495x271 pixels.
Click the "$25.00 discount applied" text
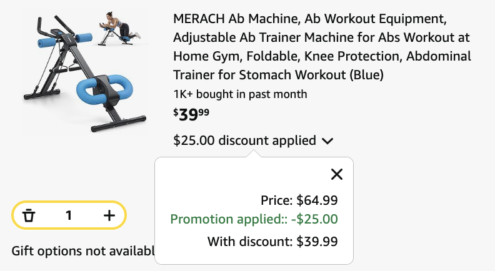click(x=244, y=140)
